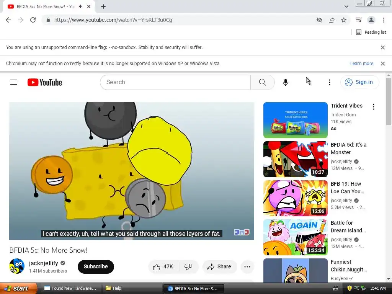Go back with browser back arrow
392x294 pixels.
click(8, 20)
